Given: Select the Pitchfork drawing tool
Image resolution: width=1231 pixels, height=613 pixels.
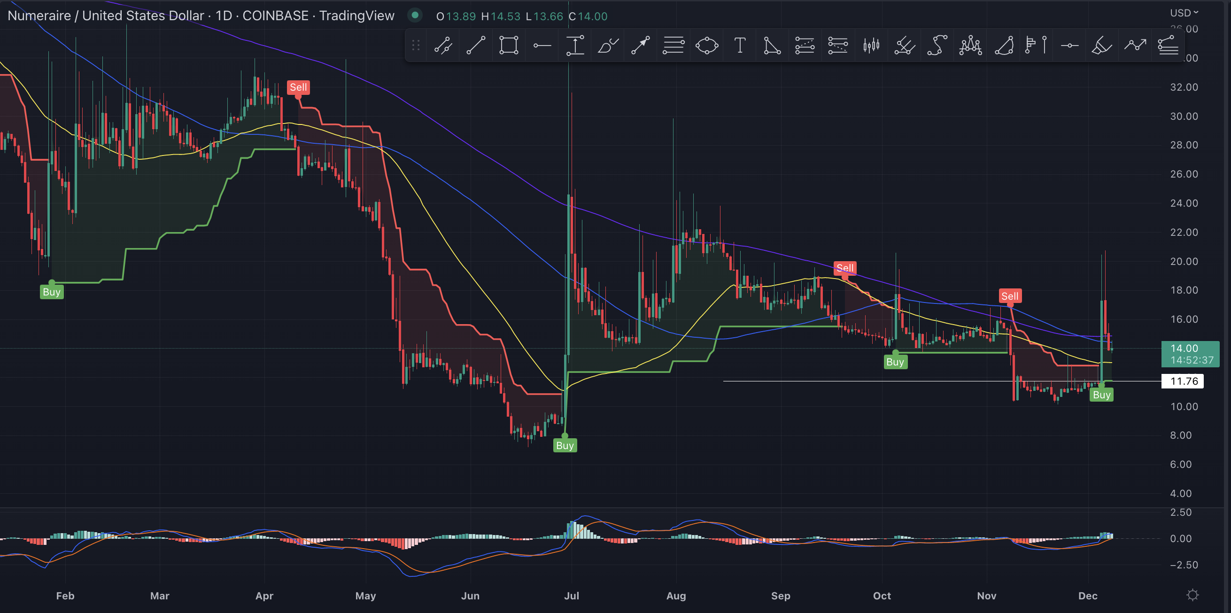Looking at the screenshot, I should [904, 46].
